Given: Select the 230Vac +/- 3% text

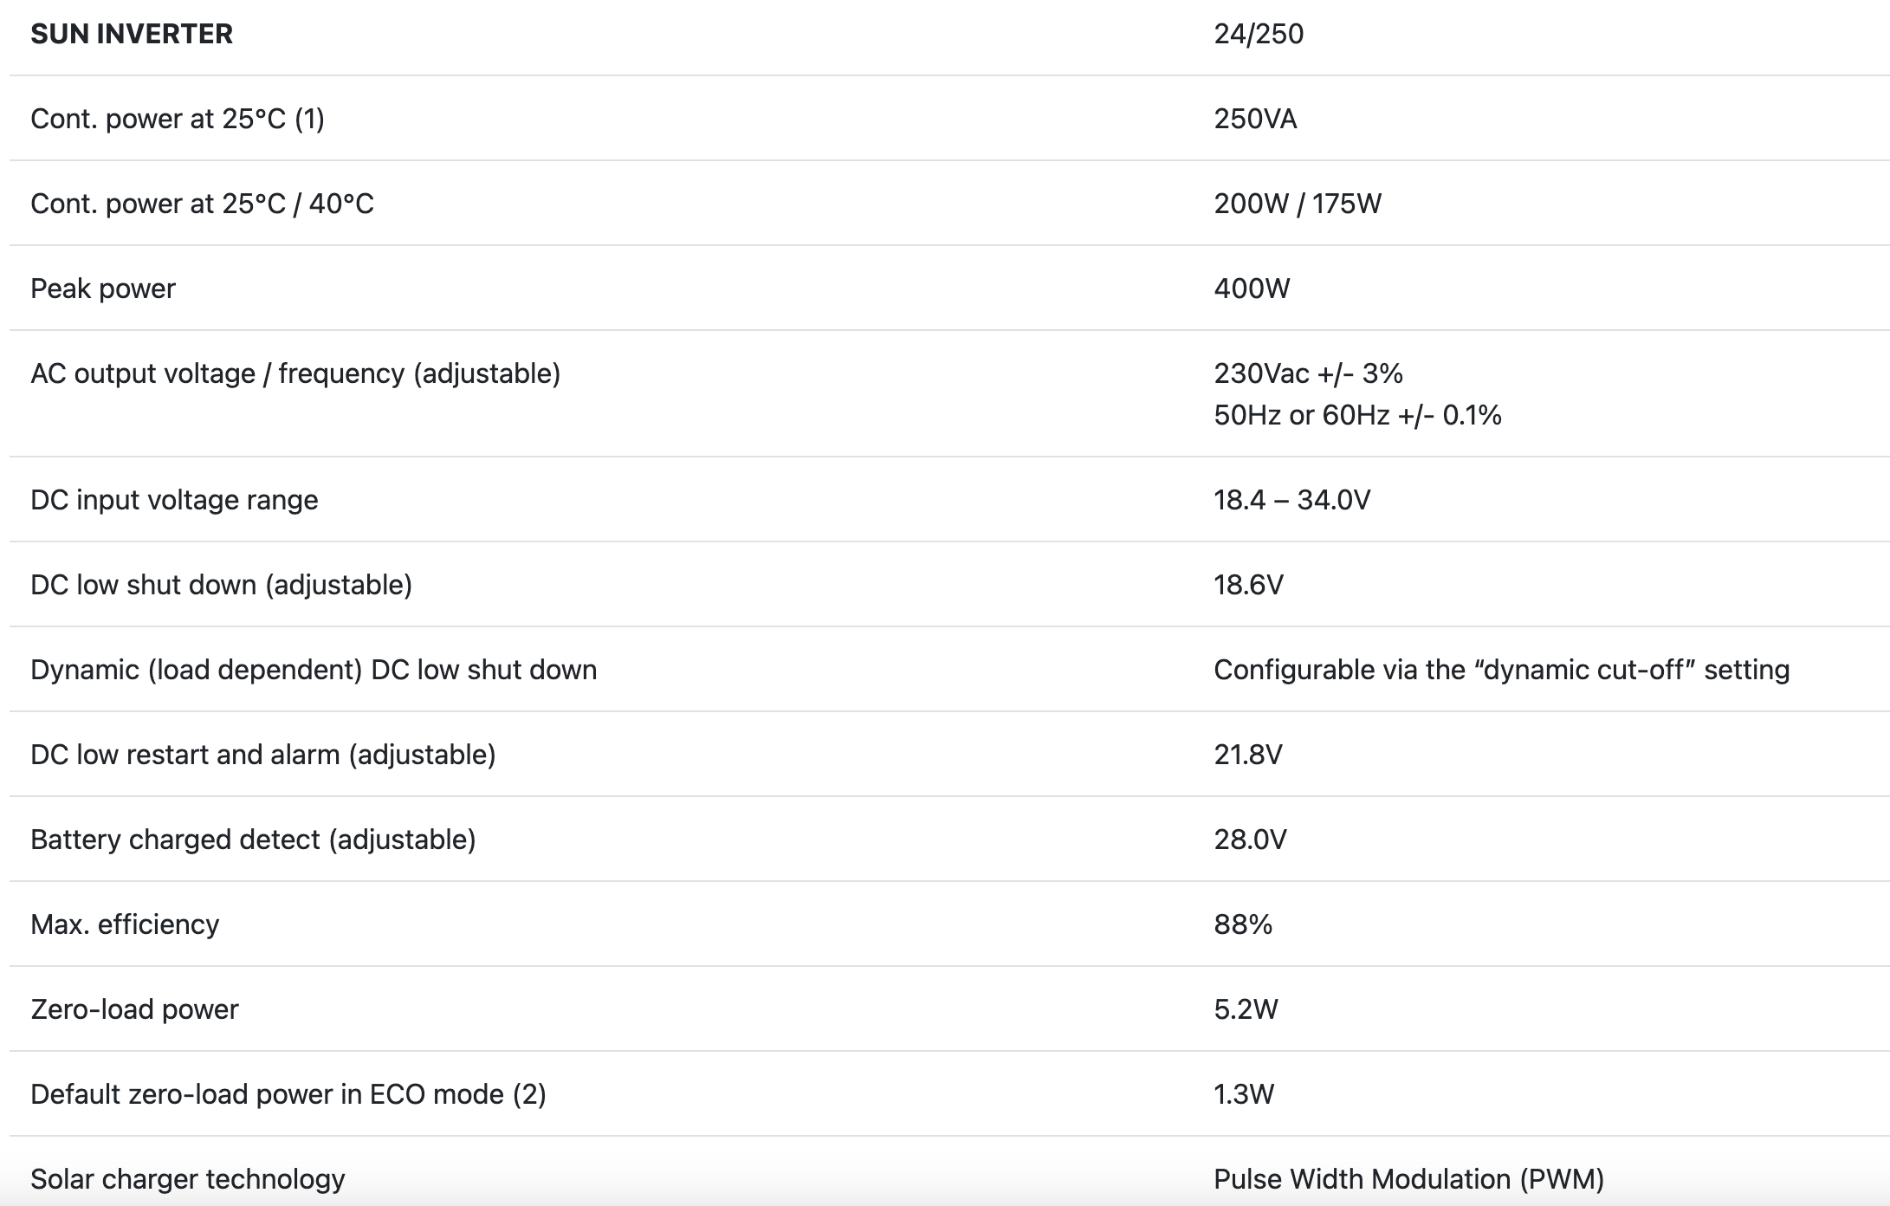Looking at the screenshot, I should coord(1308,373).
